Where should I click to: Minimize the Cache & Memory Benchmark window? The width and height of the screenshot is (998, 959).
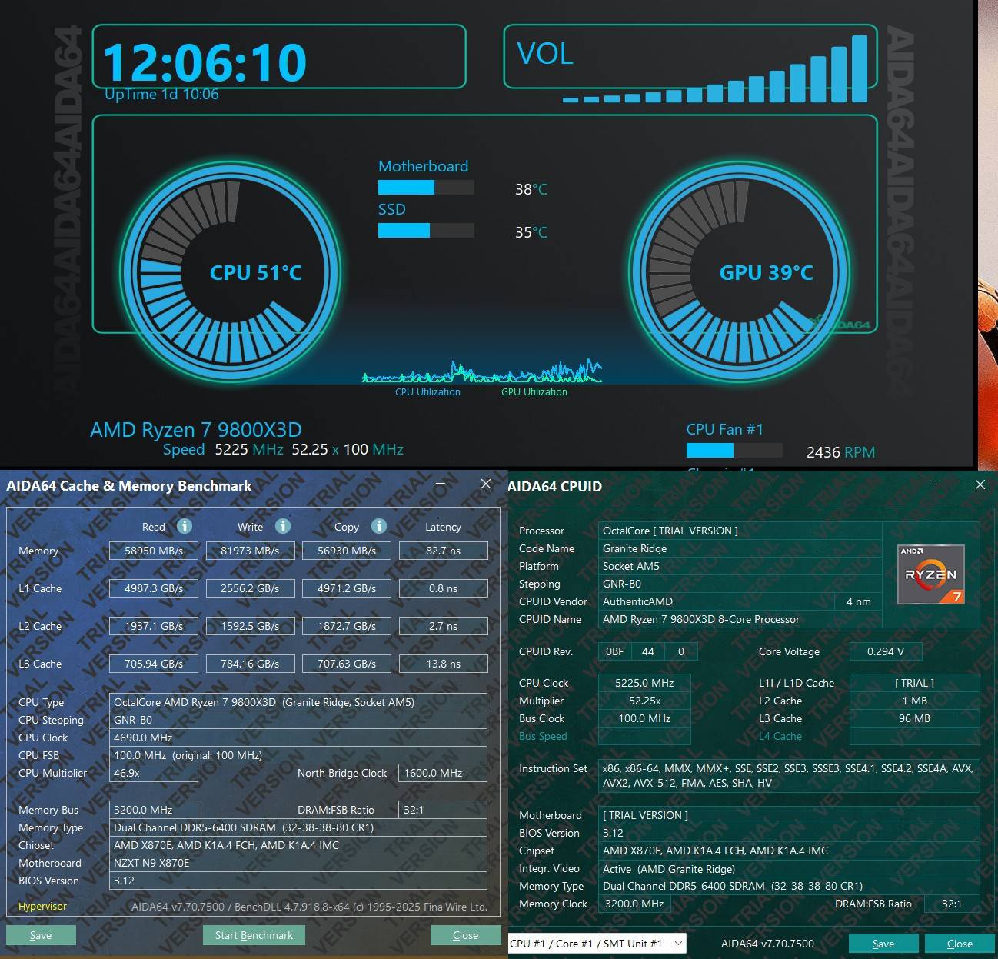(x=442, y=484)
